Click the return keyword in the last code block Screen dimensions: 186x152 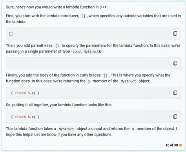(x=20, y=117)
